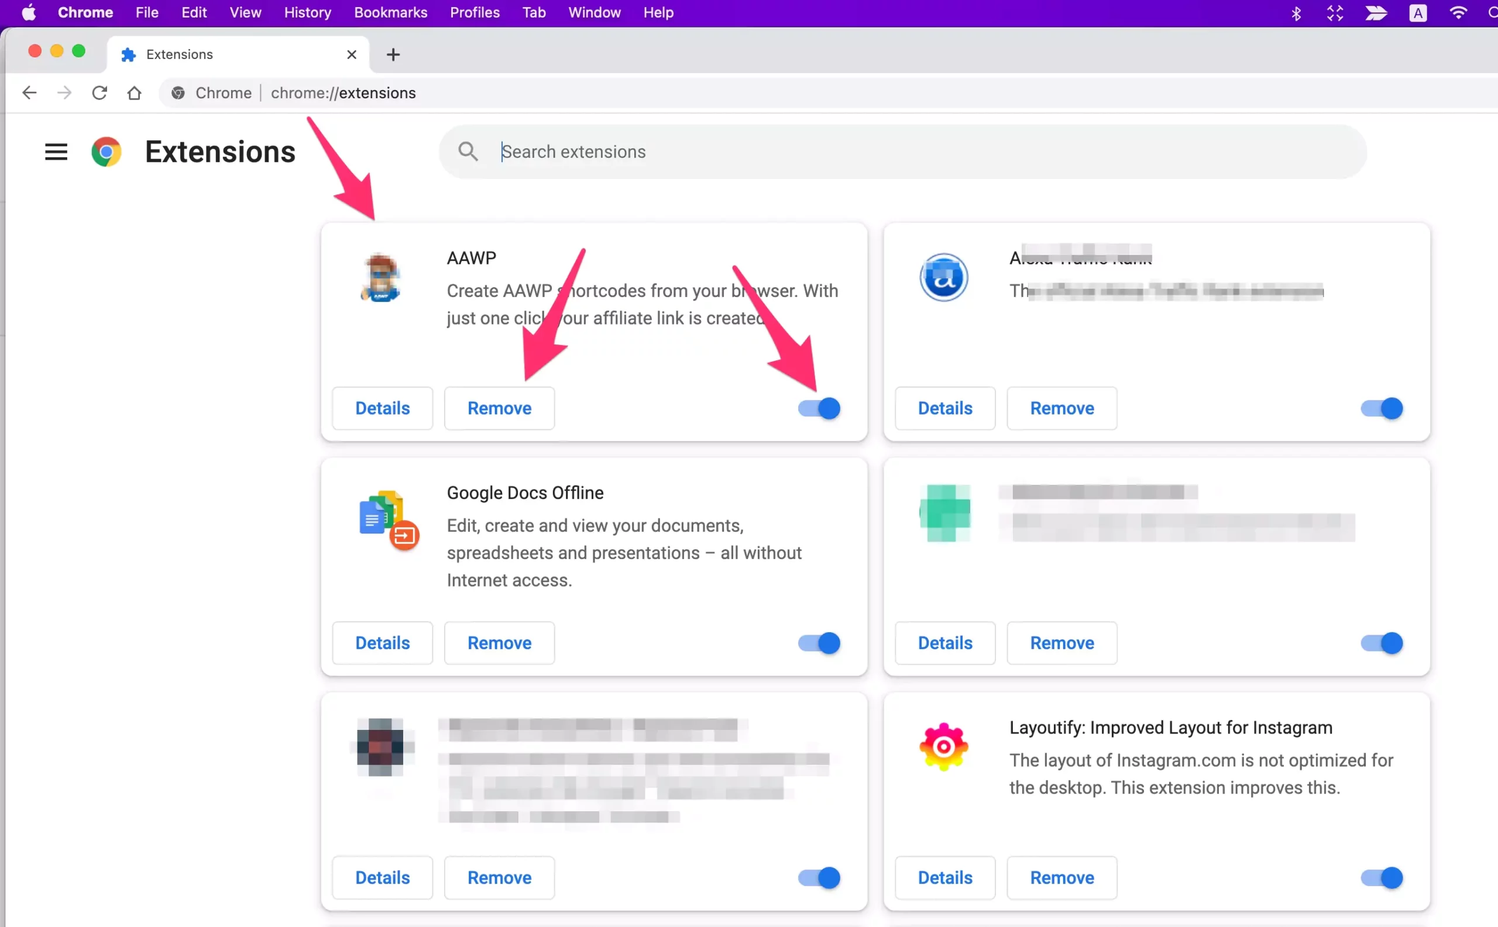The height and width of the screenshot is (927, 1498).
Task: Select the Extensions browser tab
Action: 239,54
